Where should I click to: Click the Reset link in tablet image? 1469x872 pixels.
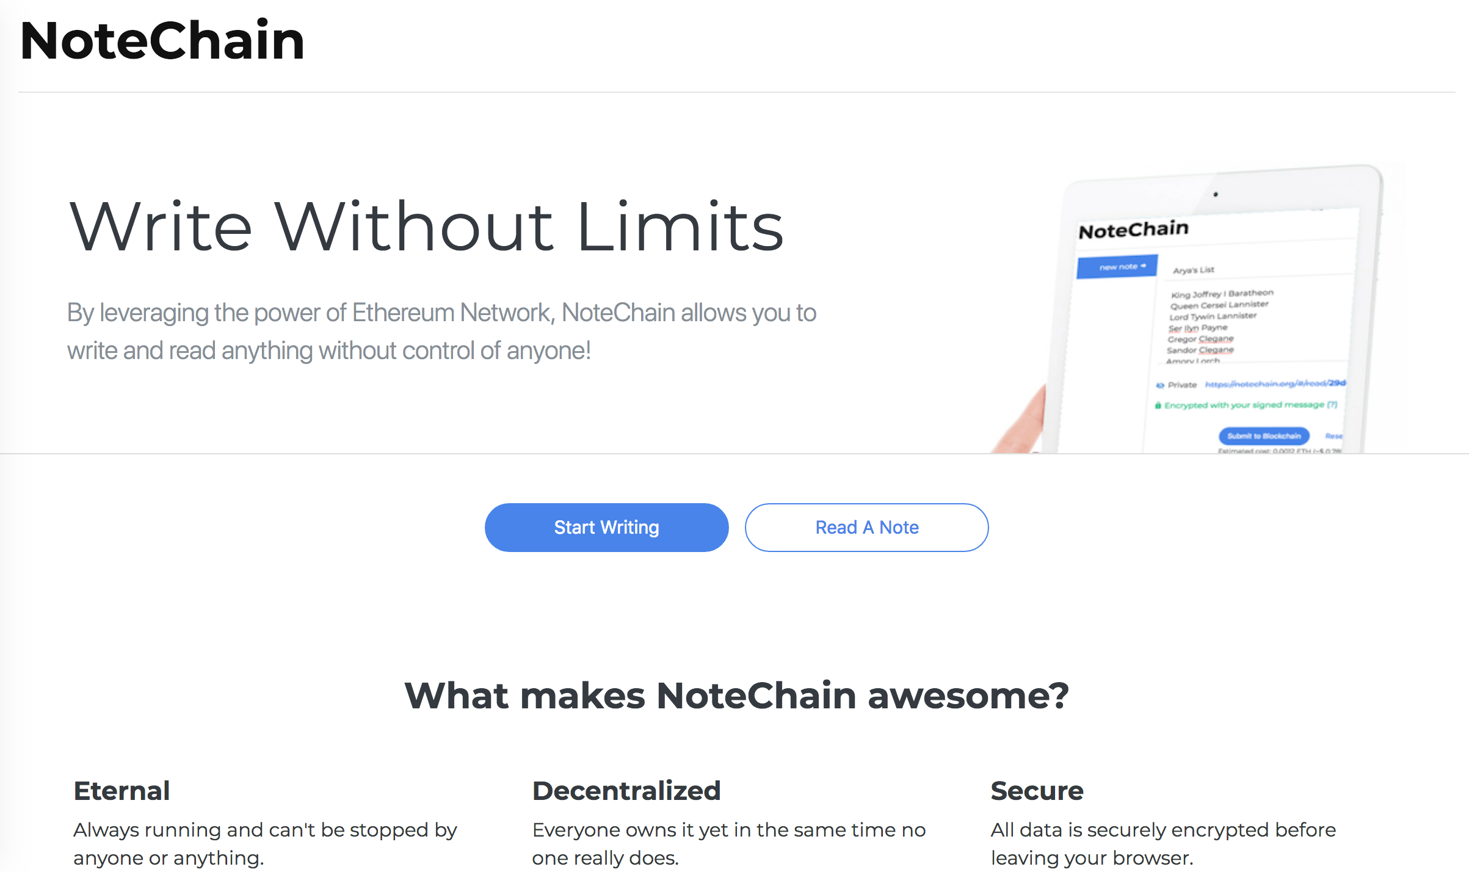1333,436
